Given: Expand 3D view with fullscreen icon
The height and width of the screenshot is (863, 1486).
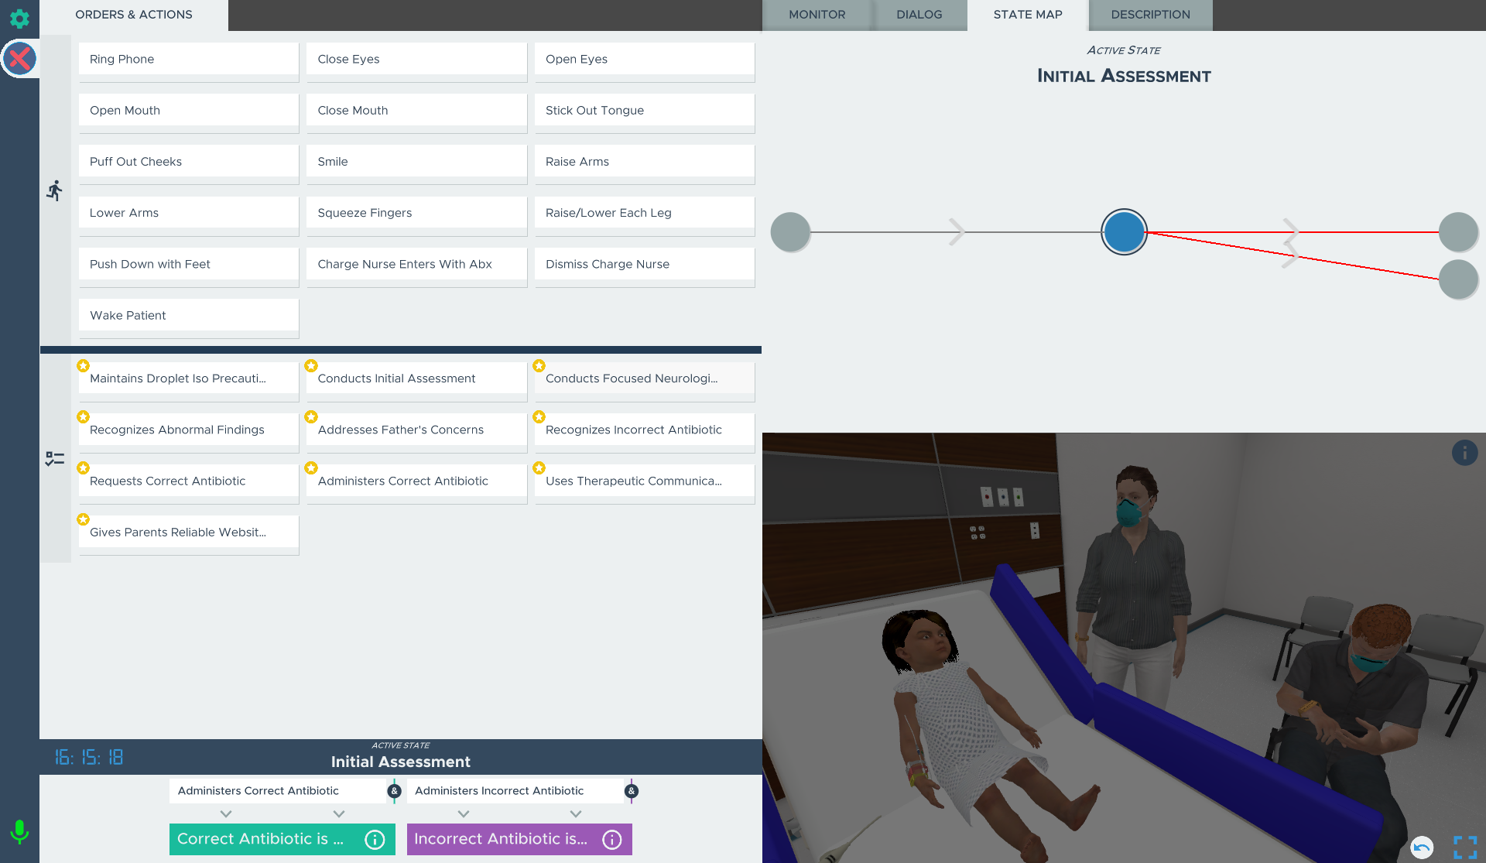Looking at the screenshot, I should pos(1464,848).
